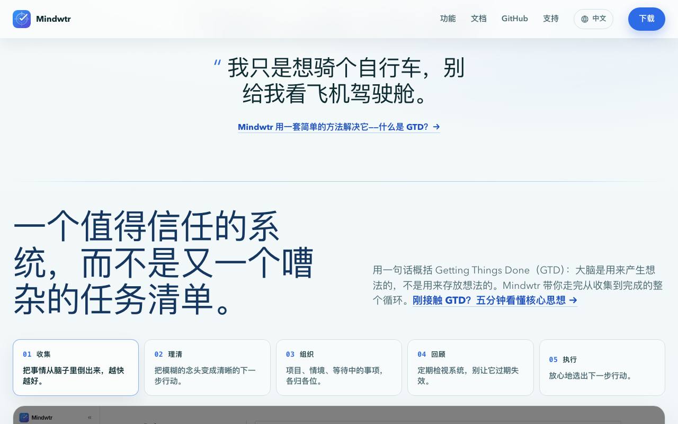Switch to the 02 理清 step card
The image size is (678, 424).
click(x=207, y=367)
